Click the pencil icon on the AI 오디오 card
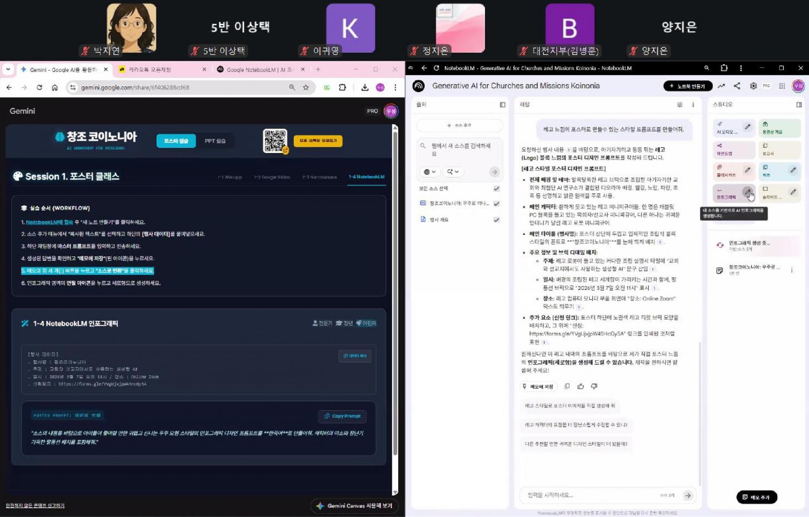Viewport: 809px width, 517px height. coord(747,126)
